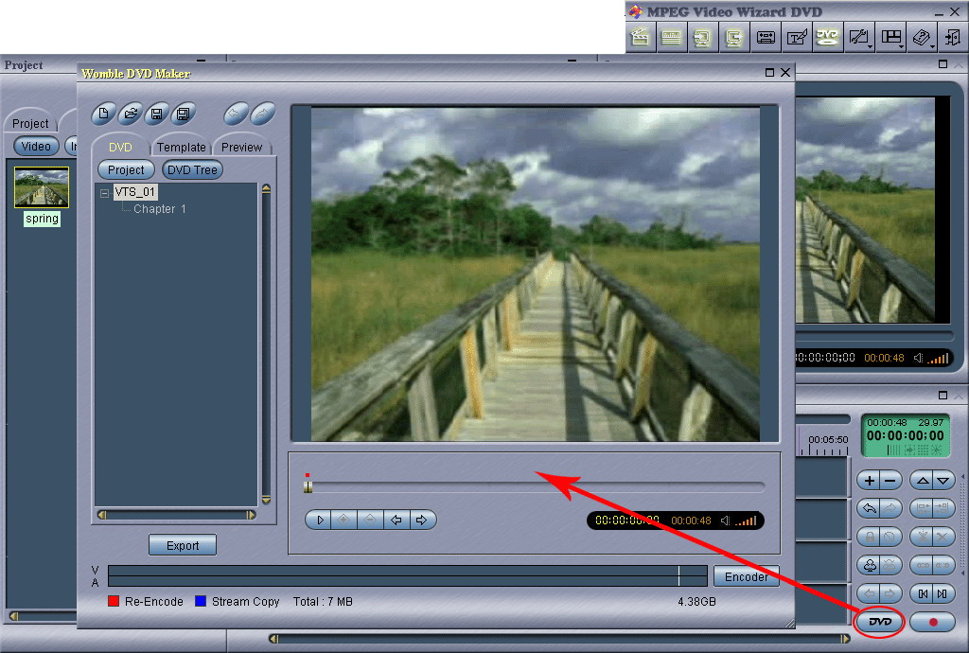
Task: Open the help book dropdown in toolbar
Action: coord(932,47)
